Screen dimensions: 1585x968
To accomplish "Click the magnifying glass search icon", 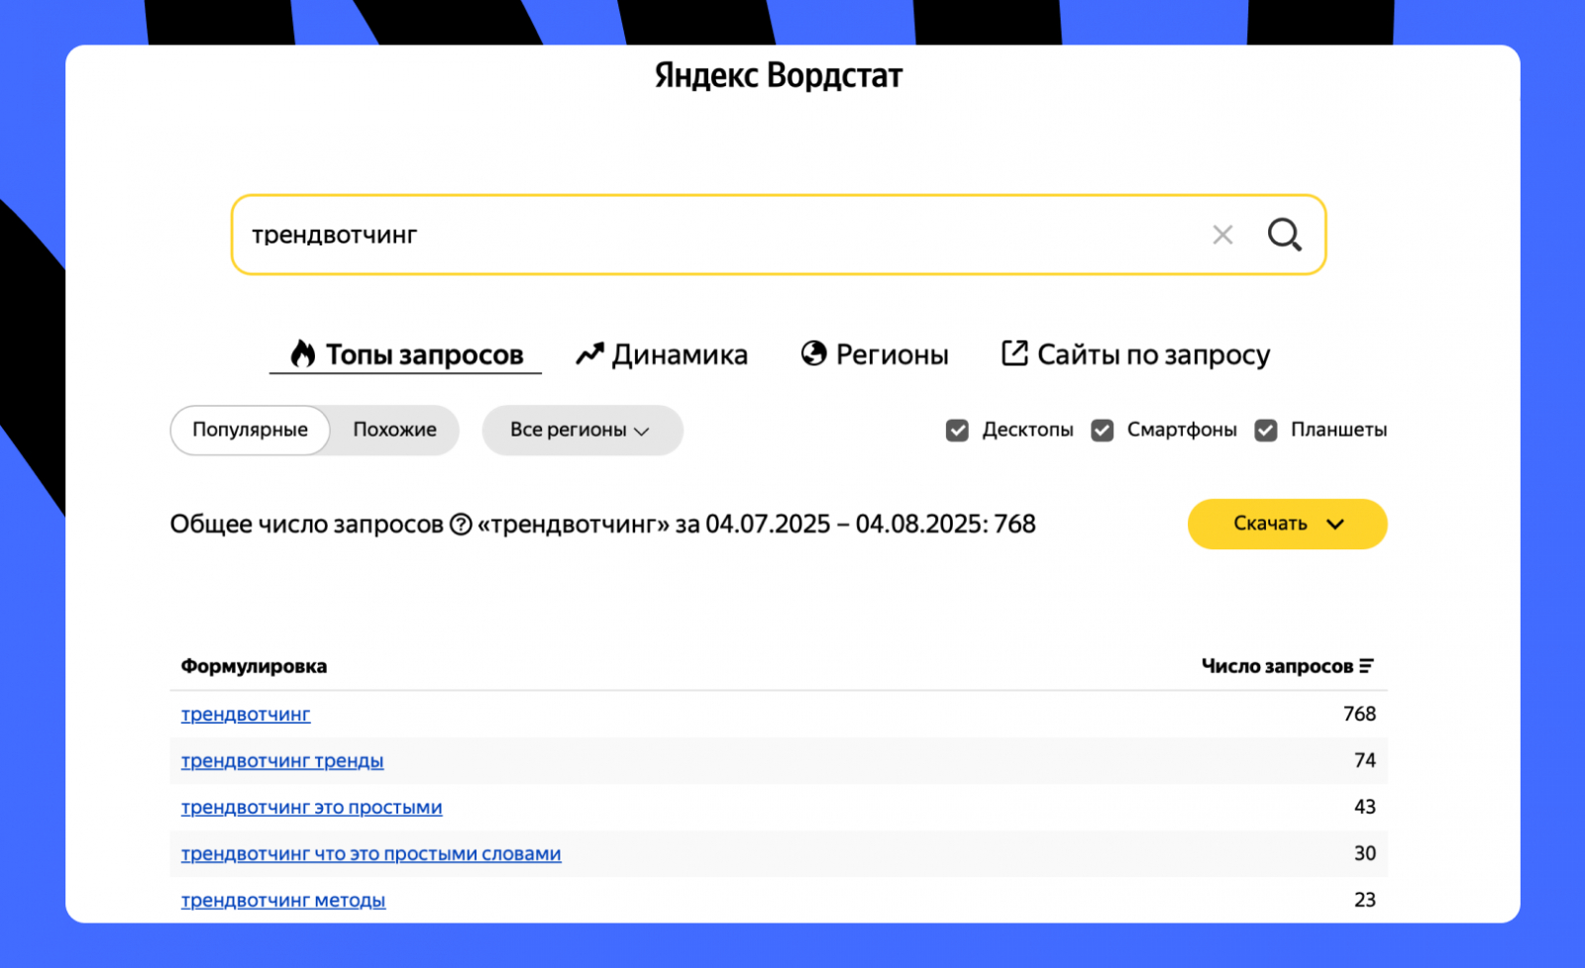I will (1285, 235).
